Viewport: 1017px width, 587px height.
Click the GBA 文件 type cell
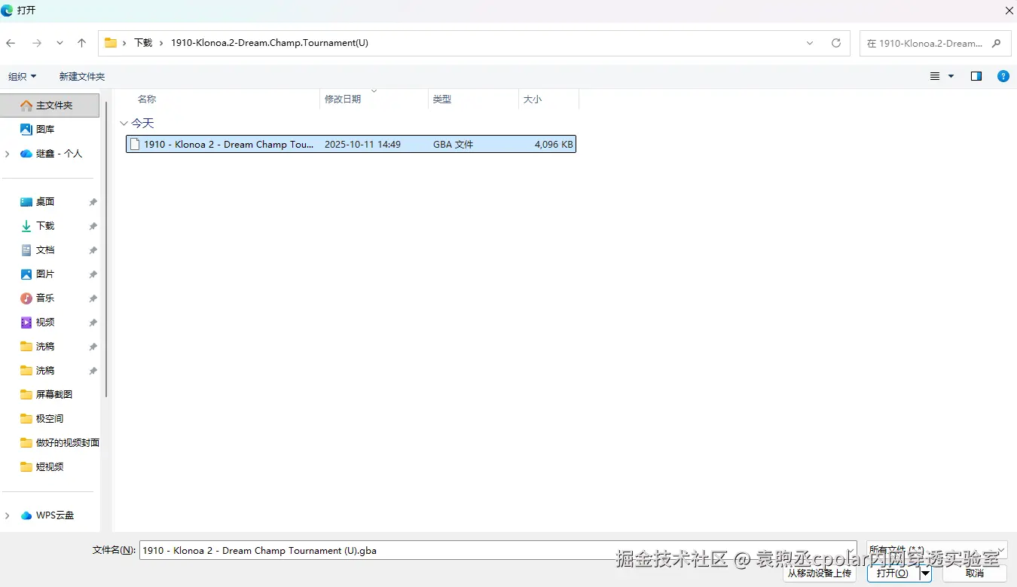click(x=454, y=145)
